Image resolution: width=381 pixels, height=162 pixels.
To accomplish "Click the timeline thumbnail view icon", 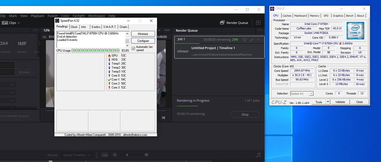I will coord(105,155).
